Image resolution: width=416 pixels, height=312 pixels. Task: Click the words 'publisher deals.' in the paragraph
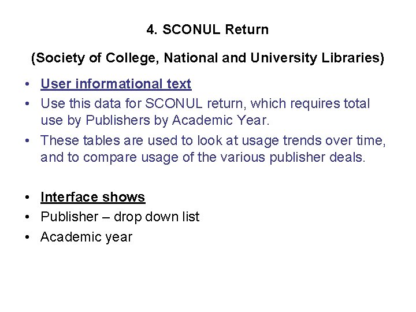tap(318, 157)
